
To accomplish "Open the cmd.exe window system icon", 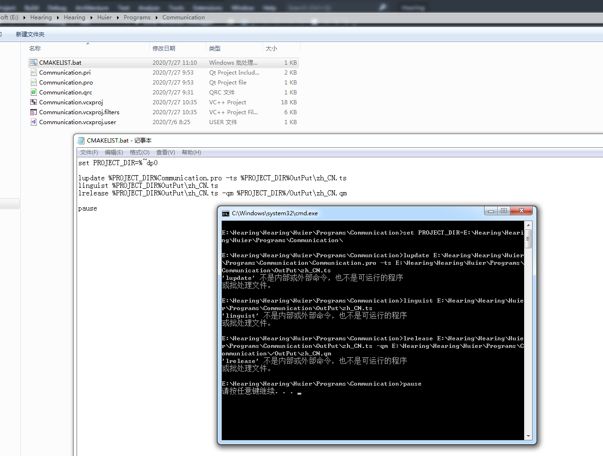I will click(x=226, y=213).
